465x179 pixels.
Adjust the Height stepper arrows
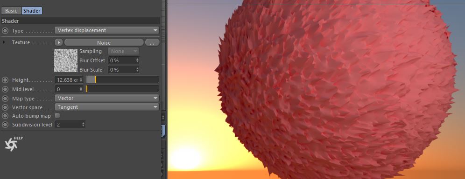coord(81,80)
